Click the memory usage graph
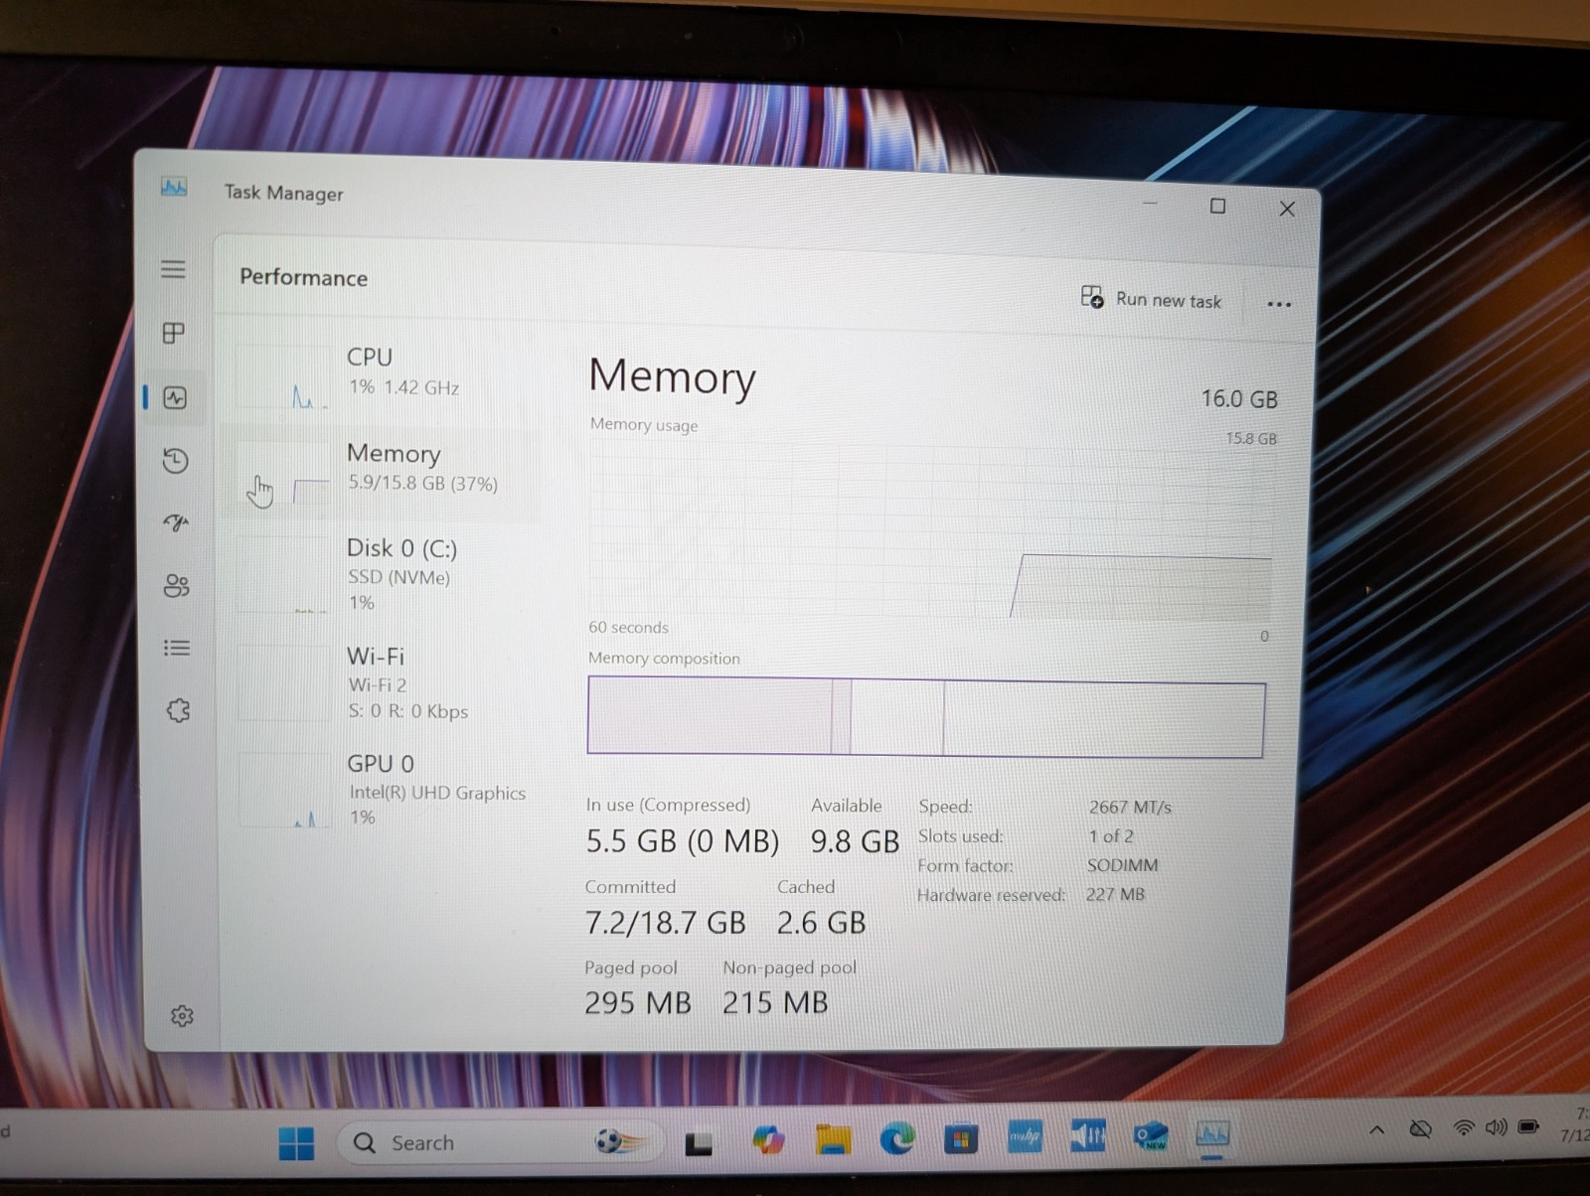1590x1196 pixels. coord(930,531)
